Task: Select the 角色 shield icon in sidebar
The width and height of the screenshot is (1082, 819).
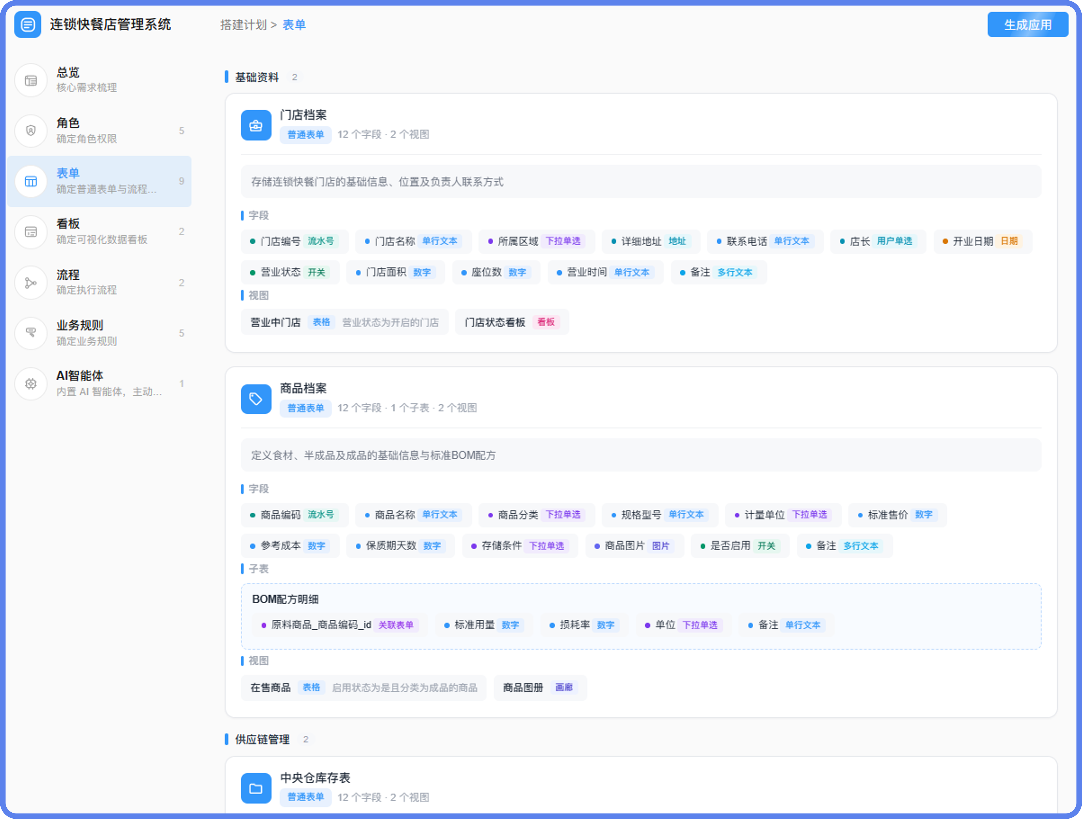Action: click(x=31, y=131)
